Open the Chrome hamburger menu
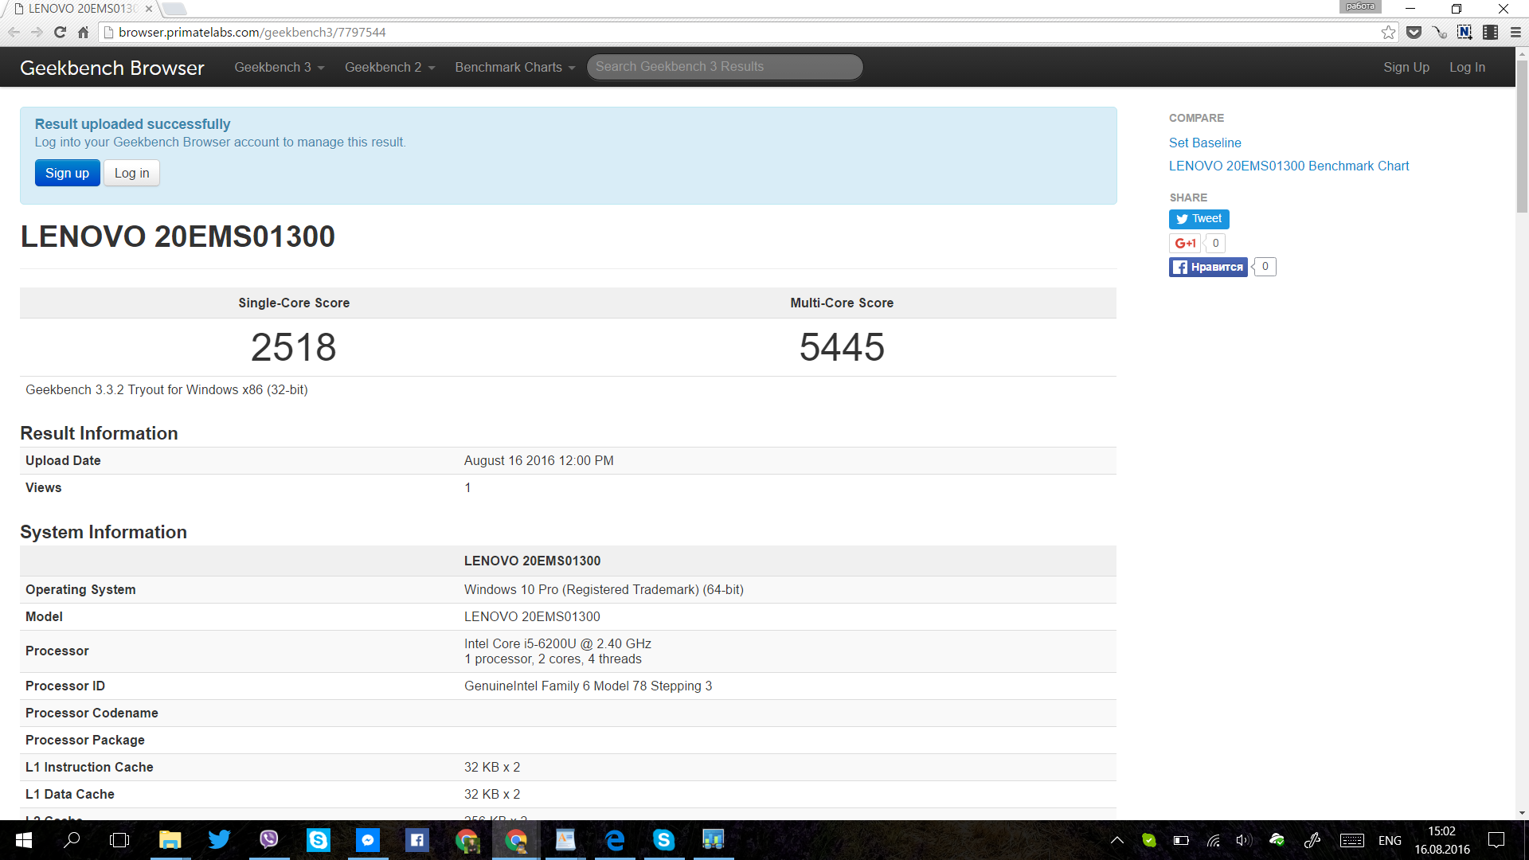Screen dimensions: 1529x860 (1515, 33)
